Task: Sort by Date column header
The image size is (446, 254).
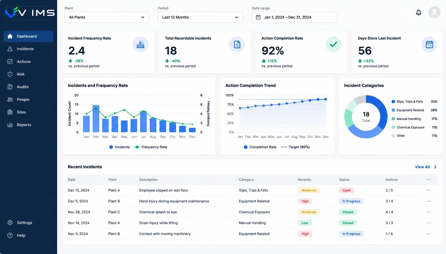Action: tap(72, 180)
